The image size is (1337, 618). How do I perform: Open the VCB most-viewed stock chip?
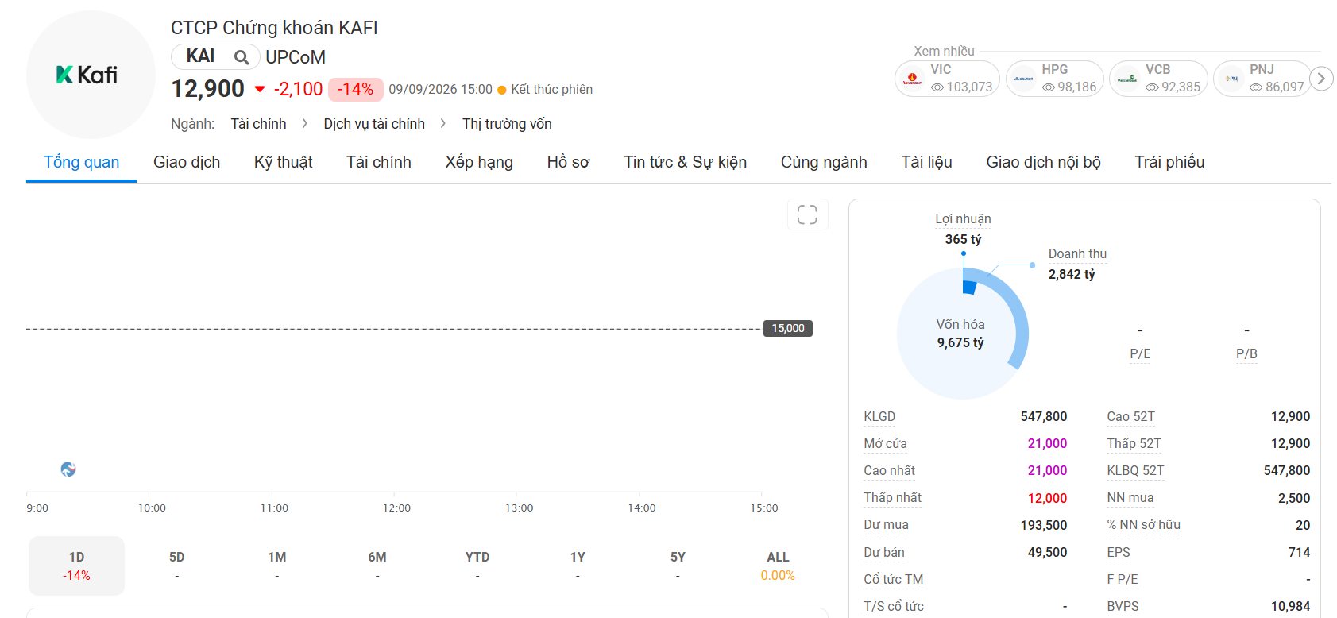coord(1158,79)
